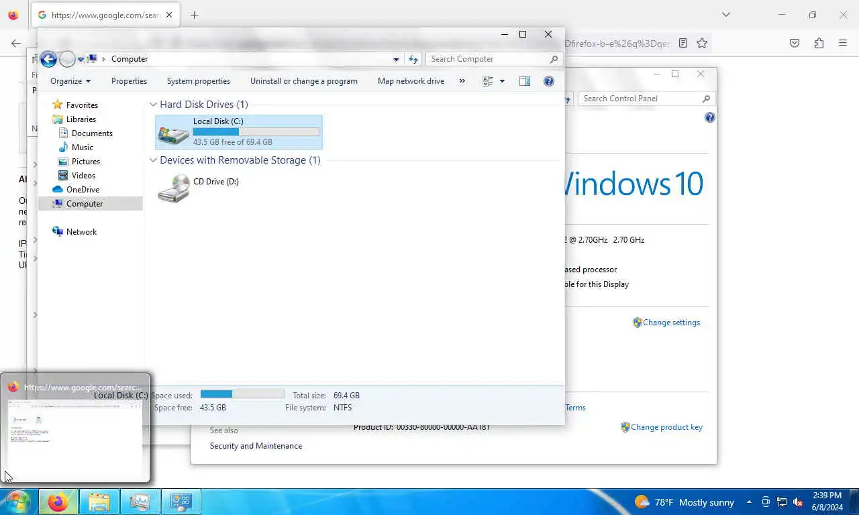859x515 pixels.
Task: Open the Documents library
Action: (92, 133)
